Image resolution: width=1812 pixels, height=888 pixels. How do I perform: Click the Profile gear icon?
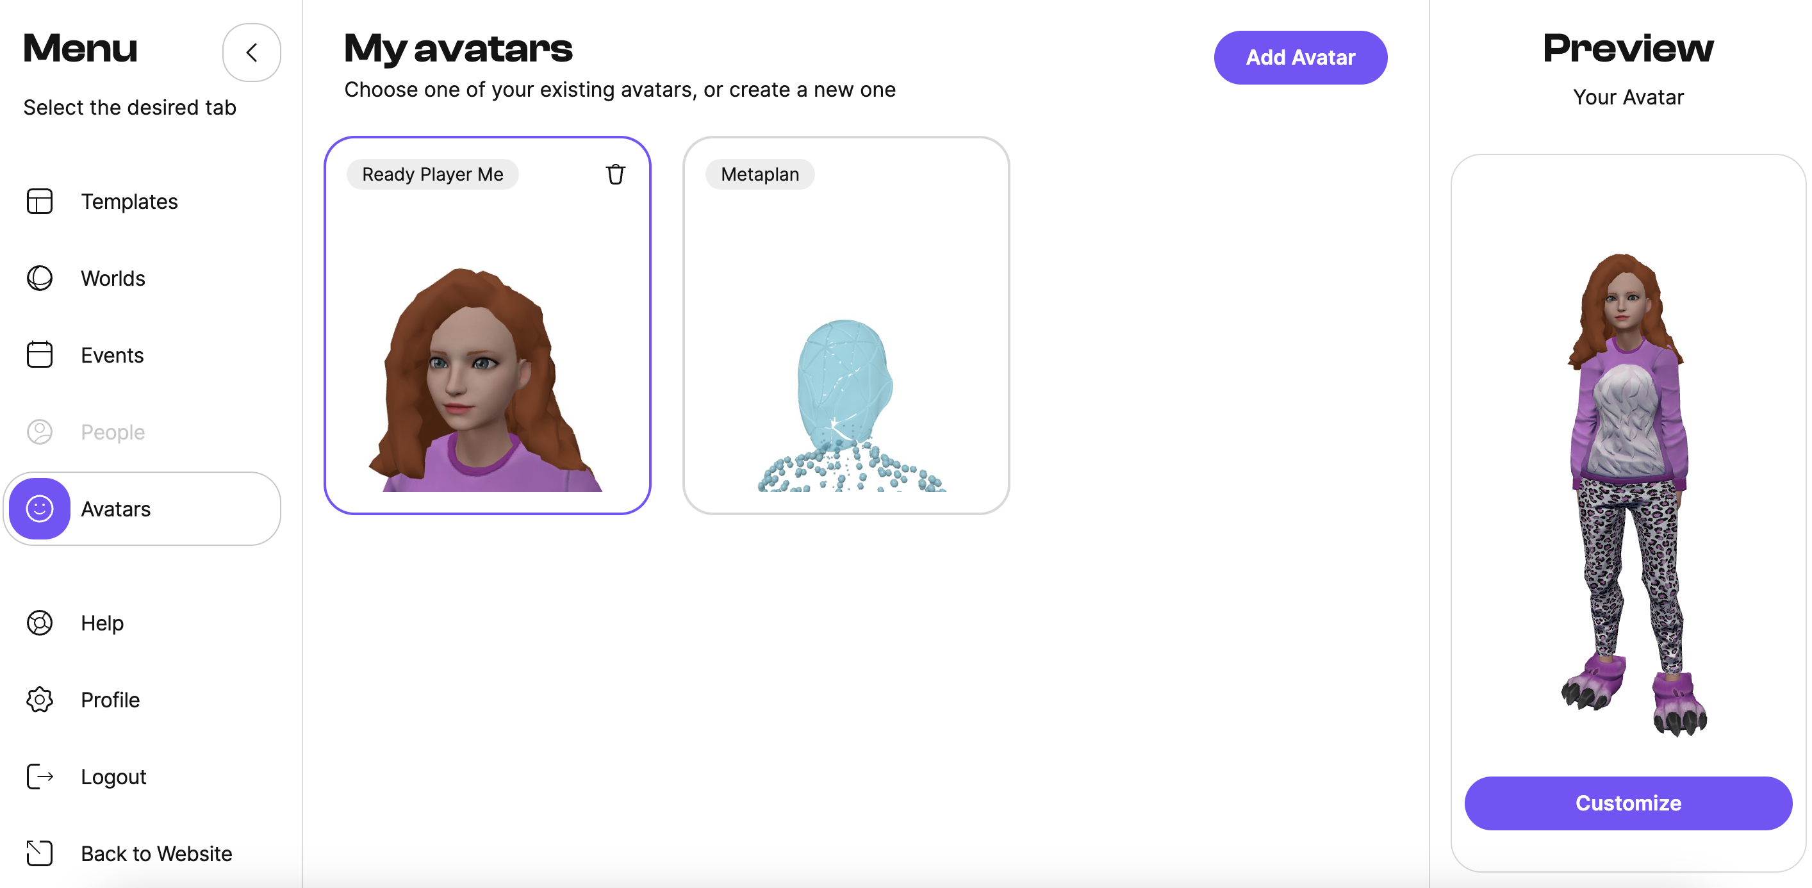pos(39,700)
